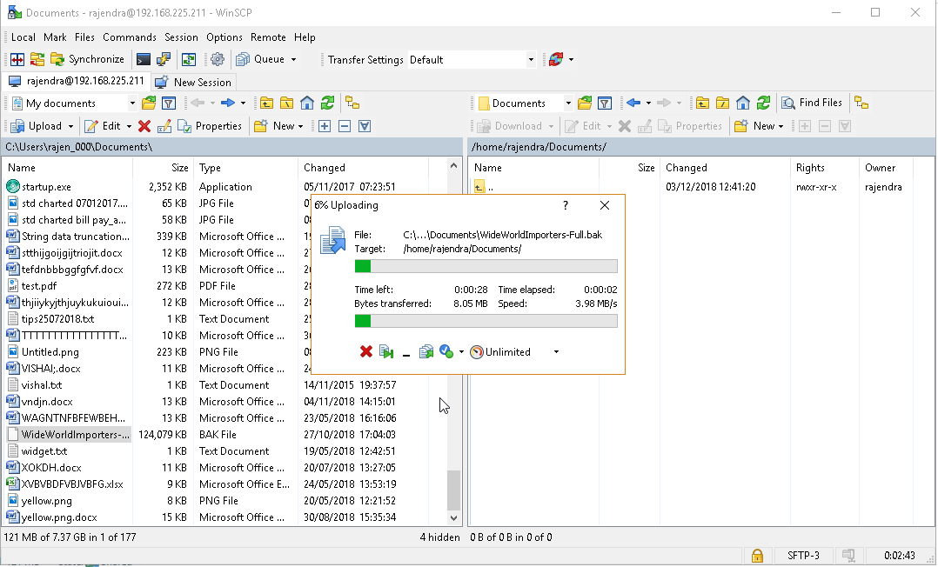Image resolution: width=938 pixels, height=567 pixels.
Task: Open terminal console from toolbar
Action: point(144,60)
